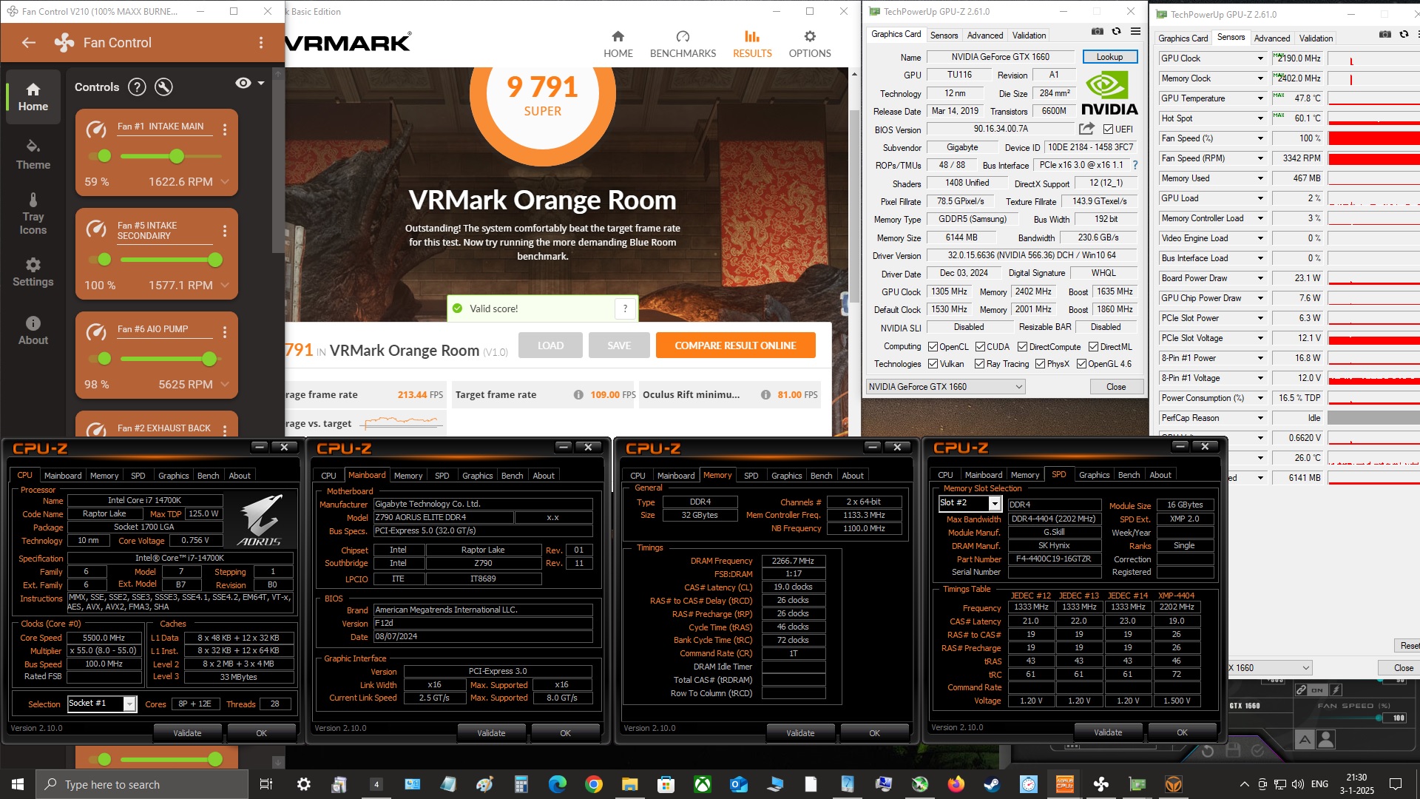Click the VRMark SAVE button
This screenshot has height=799, width=1420.
[x=619, y=345]
